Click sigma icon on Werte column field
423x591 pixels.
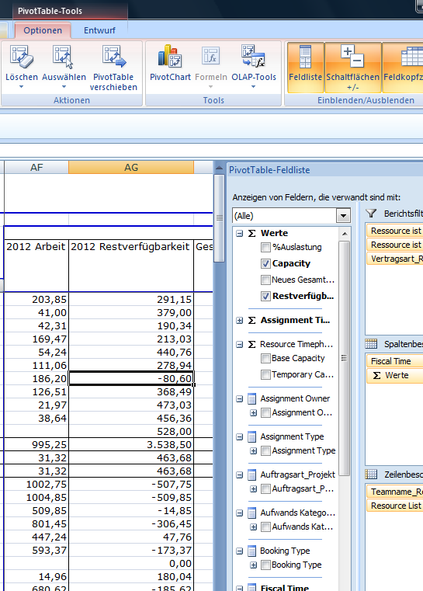point(376,375)
